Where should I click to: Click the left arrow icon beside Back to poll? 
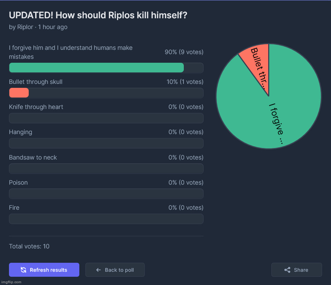pos(98,270)
